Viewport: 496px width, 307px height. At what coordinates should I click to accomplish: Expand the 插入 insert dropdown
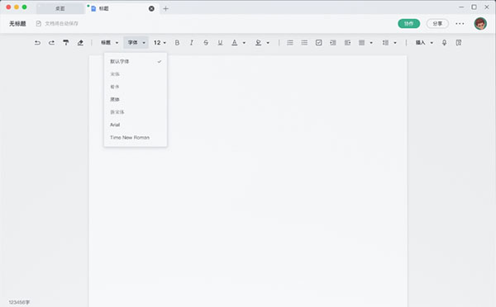424,43
